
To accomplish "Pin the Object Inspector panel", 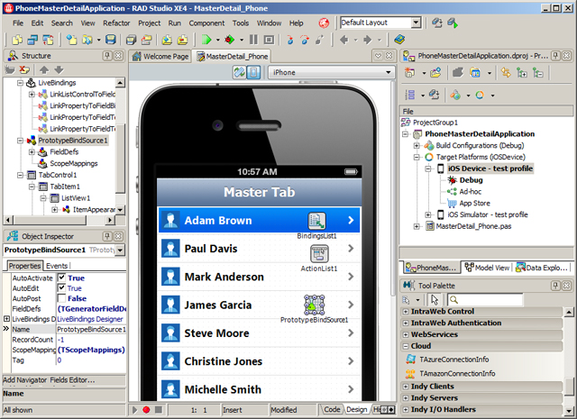I will click(x=107, y=236).
